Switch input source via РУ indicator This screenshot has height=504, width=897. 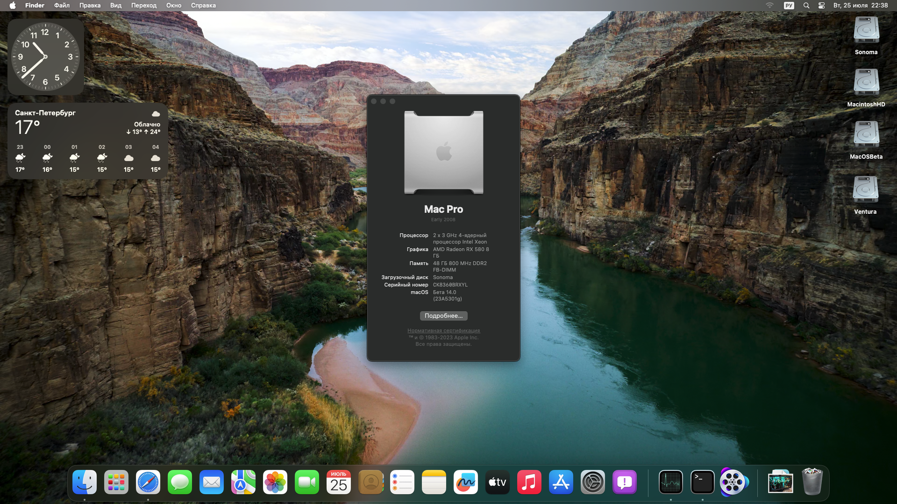[789, 6]
